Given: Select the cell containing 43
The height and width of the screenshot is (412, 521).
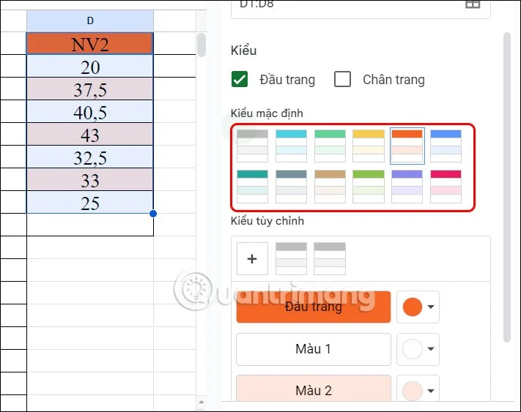Looking at the screenshot, I should pyautogui.click(x=90, y=134).
